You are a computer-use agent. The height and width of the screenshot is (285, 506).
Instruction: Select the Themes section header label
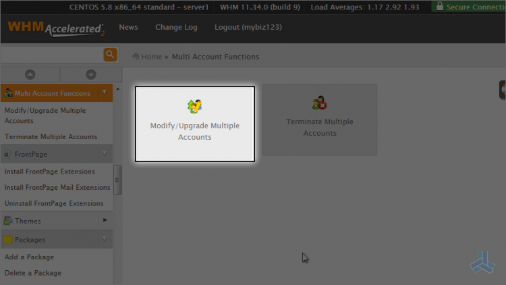pyautogui.click(x=28, y=221)
